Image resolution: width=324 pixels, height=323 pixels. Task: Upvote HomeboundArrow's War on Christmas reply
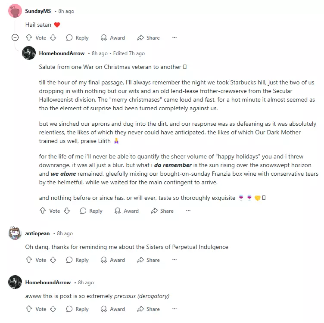tap(43, 211)
